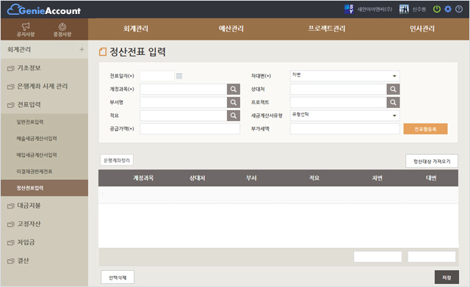The height and width of the screenshot is (287, 470).
Task: Click the 부서 column header
Action: click(x=251, y=178)
